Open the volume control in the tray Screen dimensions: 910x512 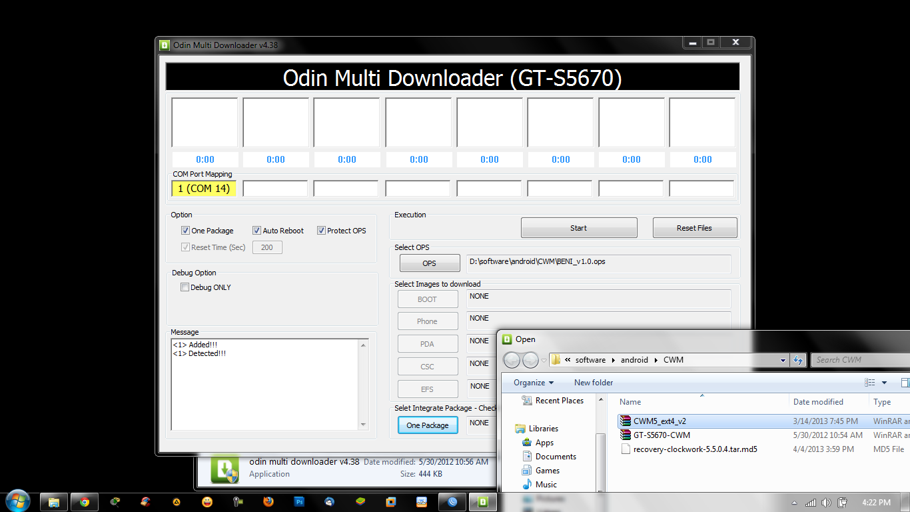tap(827, 503)
